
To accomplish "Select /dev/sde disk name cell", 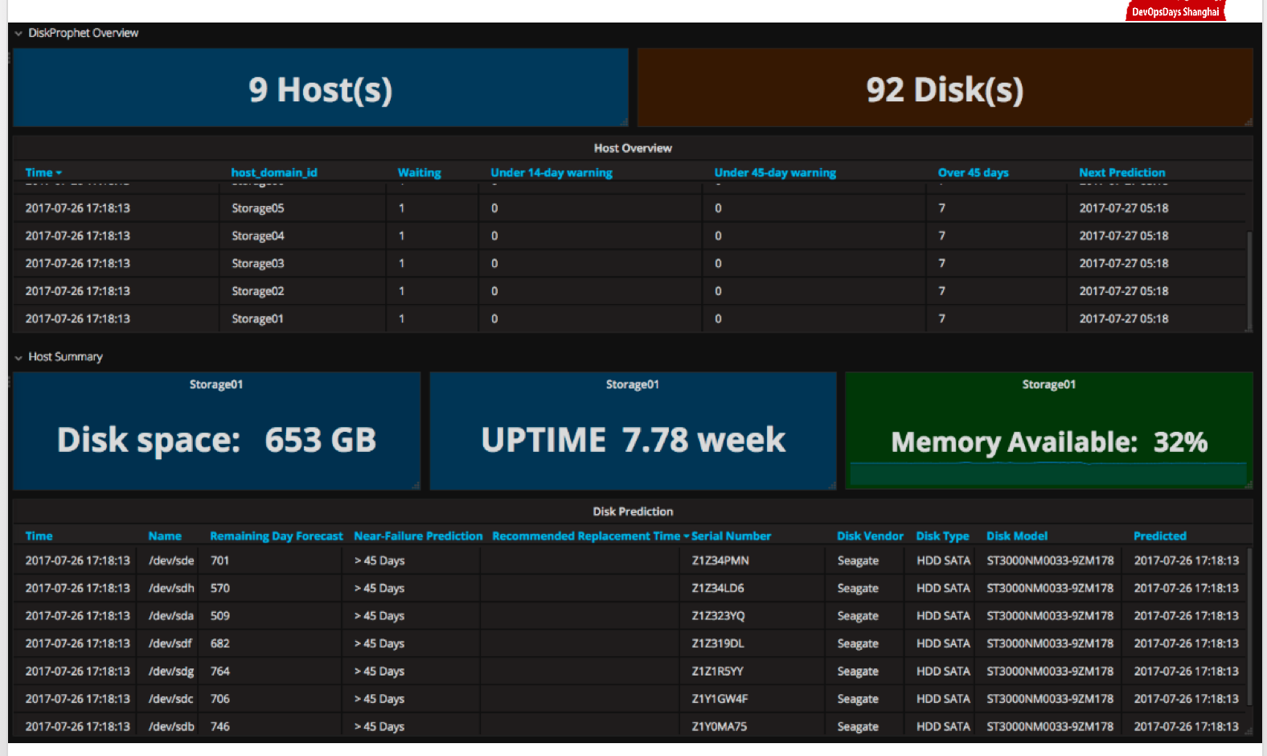I will click(171, 561).
